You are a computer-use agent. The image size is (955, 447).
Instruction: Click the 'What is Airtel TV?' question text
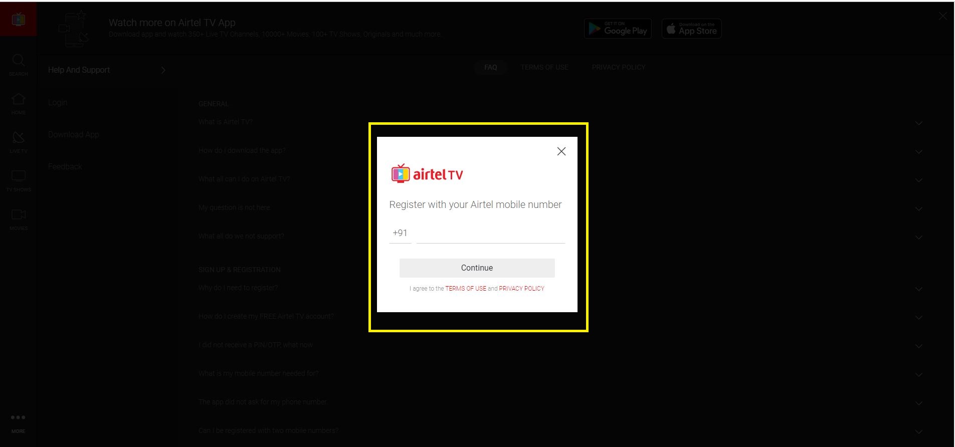[x=226, y=122]
